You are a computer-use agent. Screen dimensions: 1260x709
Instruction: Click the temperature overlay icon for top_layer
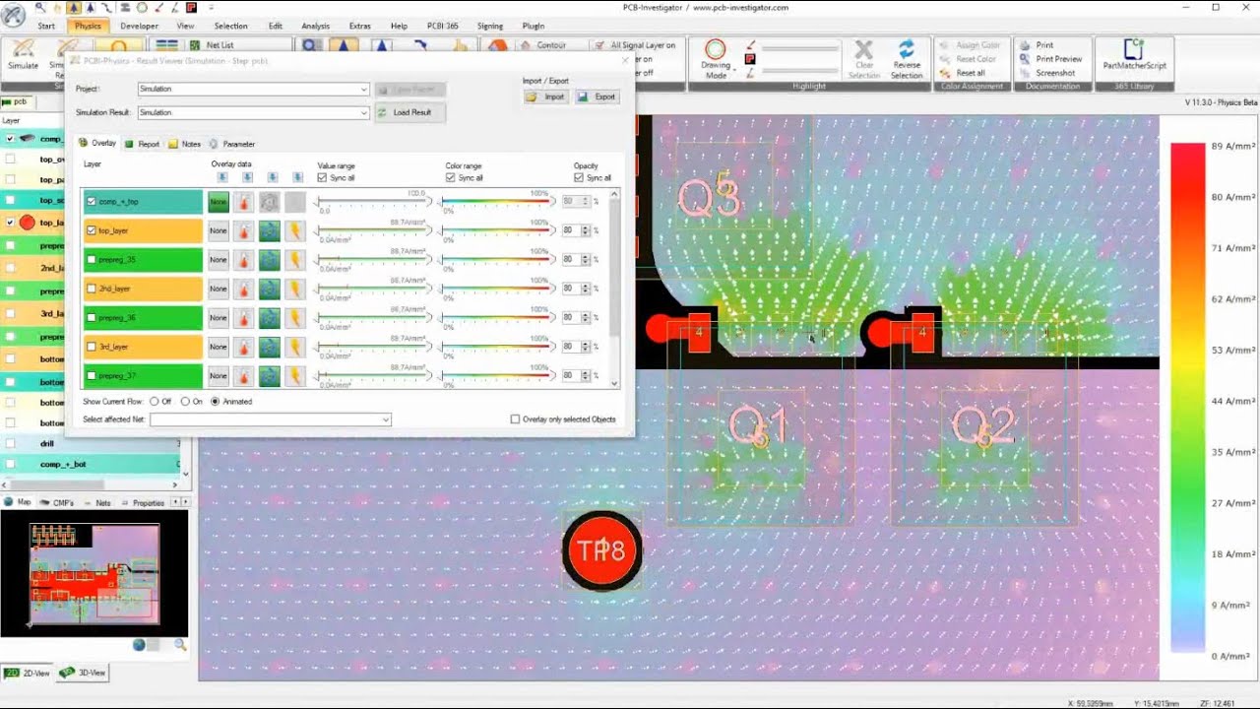(242, 230)
